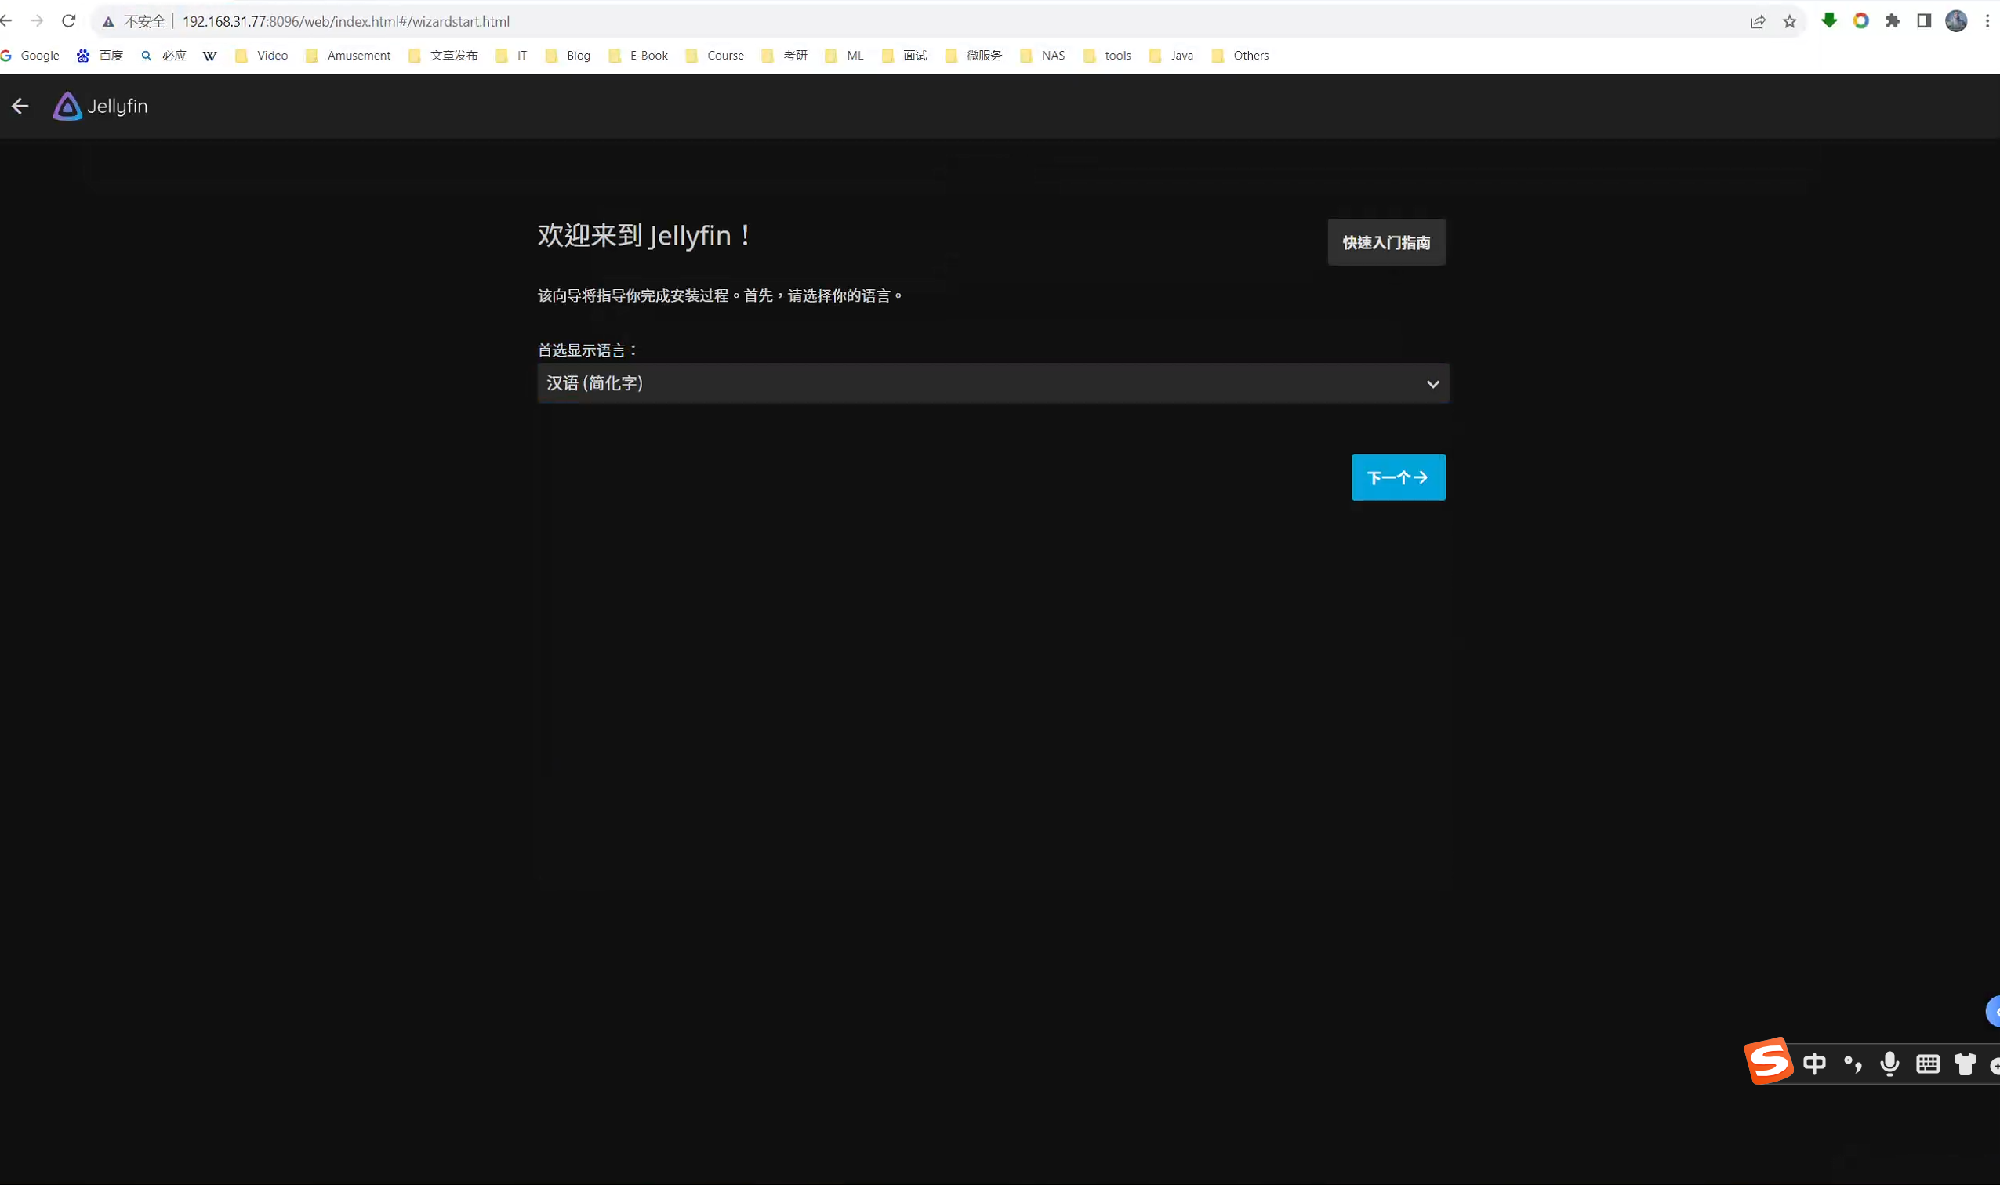
Task: Open the colorful circle extension
Action: (1861, 22)
